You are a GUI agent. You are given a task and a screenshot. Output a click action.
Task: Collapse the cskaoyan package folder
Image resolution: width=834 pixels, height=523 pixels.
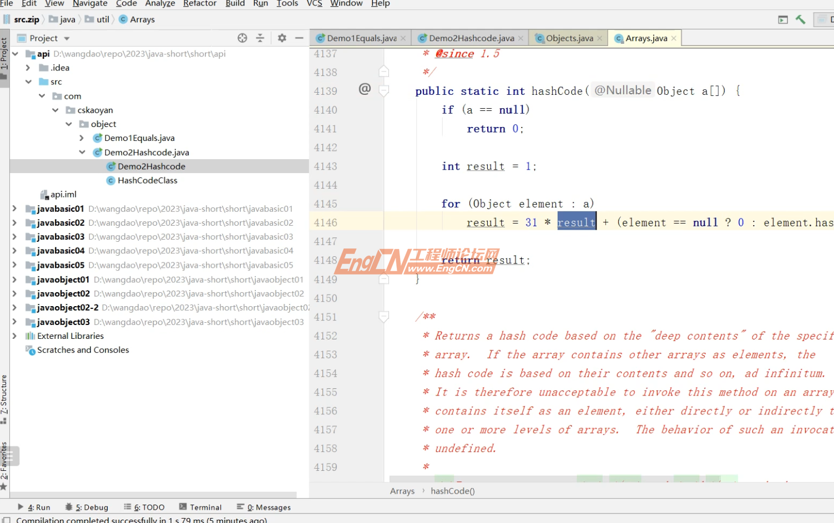(x=55, y=110)
